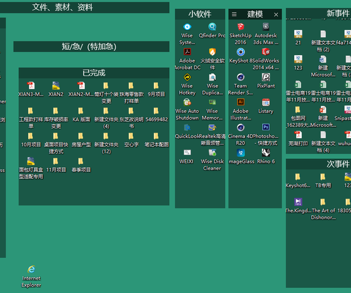Open Cinema 4D R20 icon
Image resolution: width=351 pixels, height=293 pixels.
[240, 128]
